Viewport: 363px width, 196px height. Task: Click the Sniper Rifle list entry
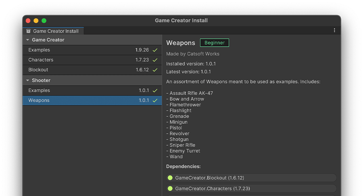point(181,145)
